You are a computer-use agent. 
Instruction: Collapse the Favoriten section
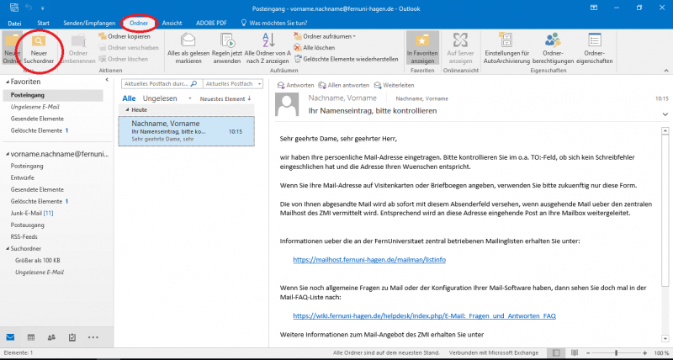(x=8, y=82)
